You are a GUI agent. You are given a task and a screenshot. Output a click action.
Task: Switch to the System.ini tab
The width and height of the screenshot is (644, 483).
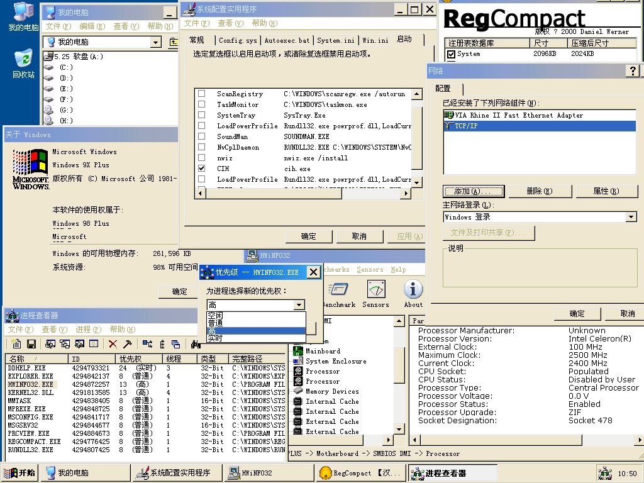point(336,40)
